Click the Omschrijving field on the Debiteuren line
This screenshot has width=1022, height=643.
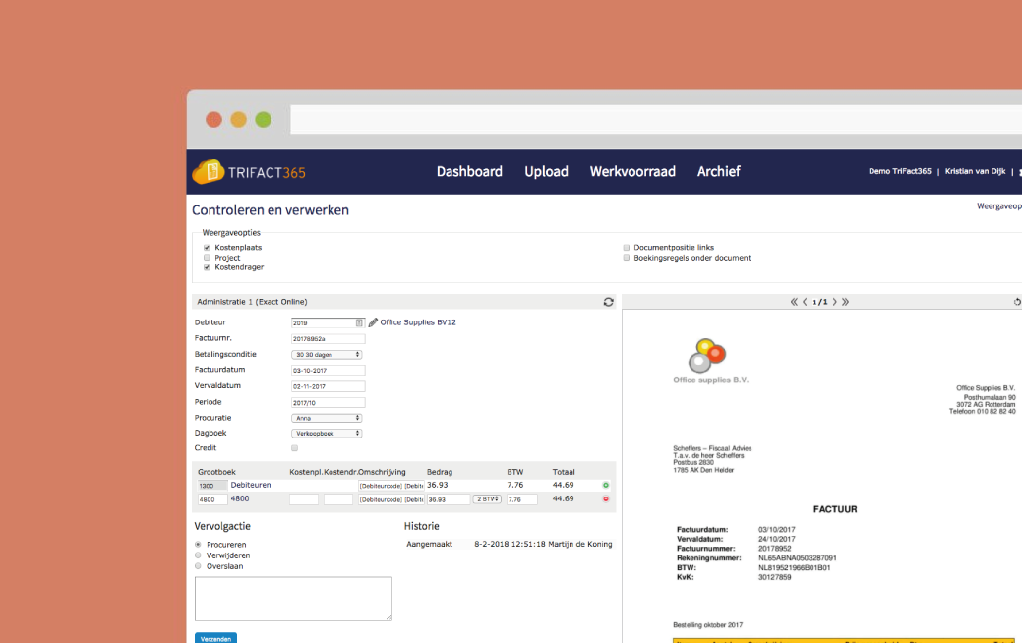tap(391, 486)
